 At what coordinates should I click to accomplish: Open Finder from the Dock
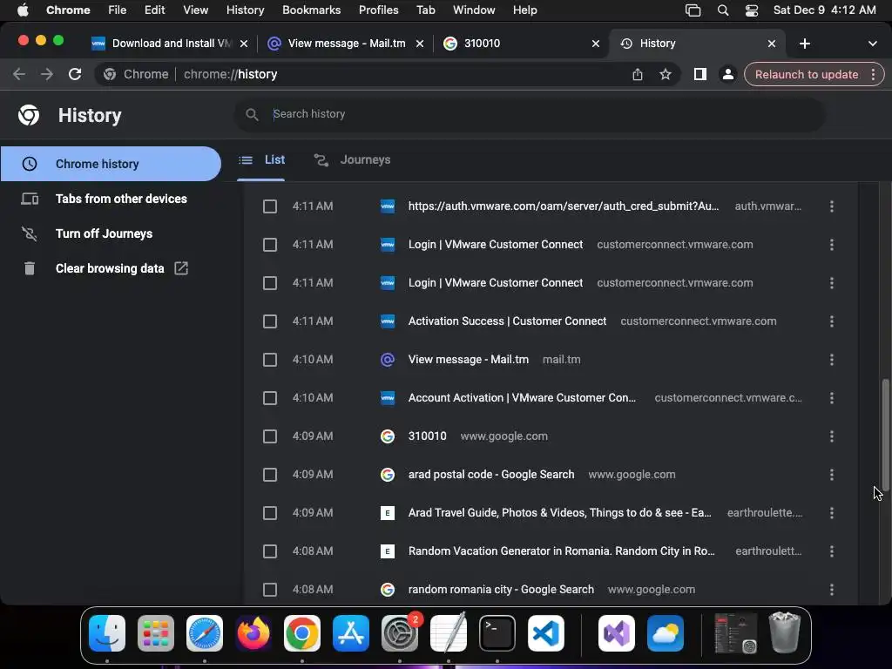107,633
